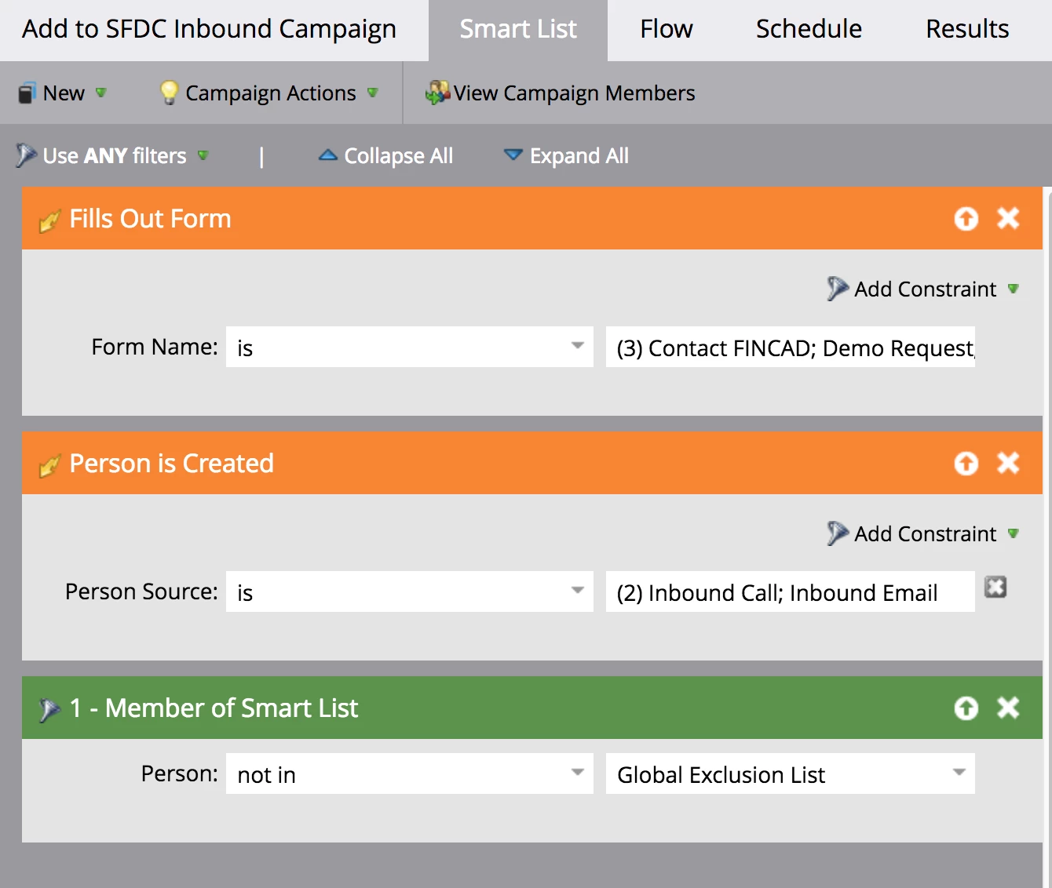Click the Form Name value field
This screenshot has height=888, width=1052.
(790, 348)
